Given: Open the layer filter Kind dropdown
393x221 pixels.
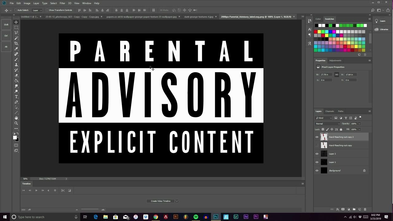Looking at the screenshot, I should [x=324, y=118].
